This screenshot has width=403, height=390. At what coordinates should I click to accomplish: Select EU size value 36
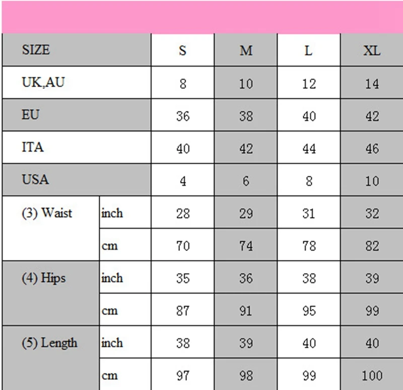183,115
